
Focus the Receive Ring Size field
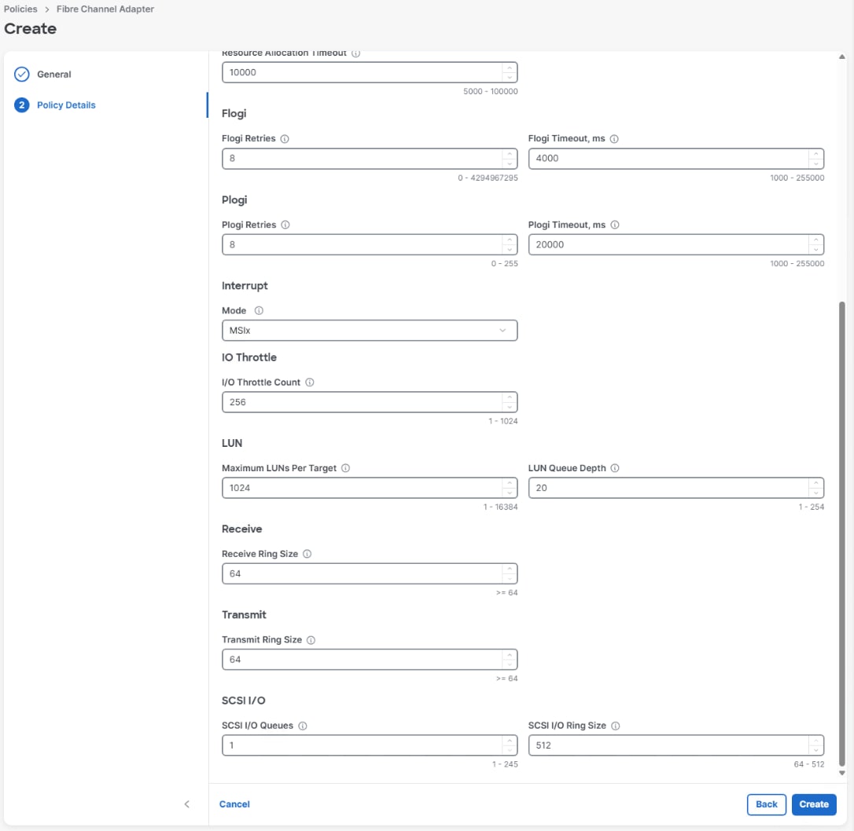tap(370, 573)
